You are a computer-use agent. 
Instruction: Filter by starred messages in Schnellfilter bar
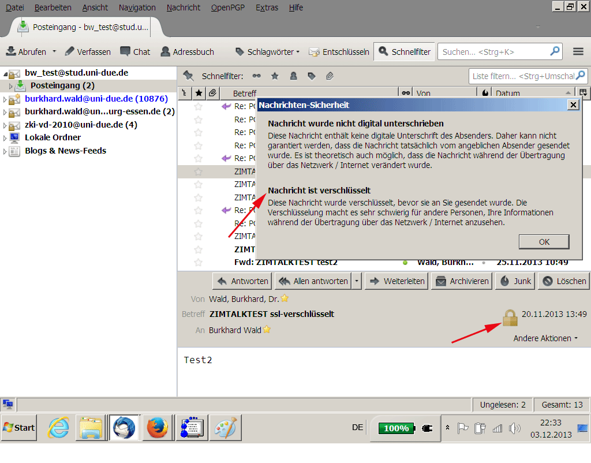[x=275, y=76]
